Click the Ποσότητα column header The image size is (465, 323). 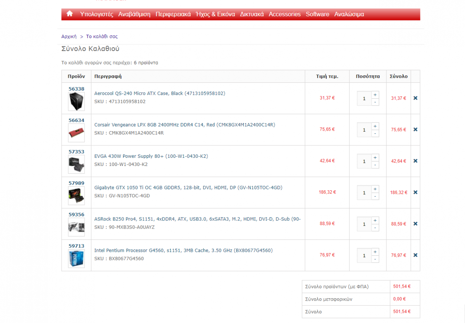click(x=368, y=76)
